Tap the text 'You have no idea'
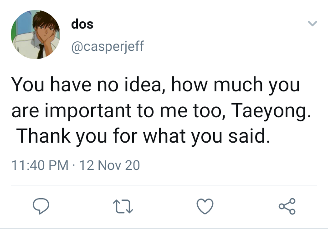The image size is (328, 234). coord(86,85)
